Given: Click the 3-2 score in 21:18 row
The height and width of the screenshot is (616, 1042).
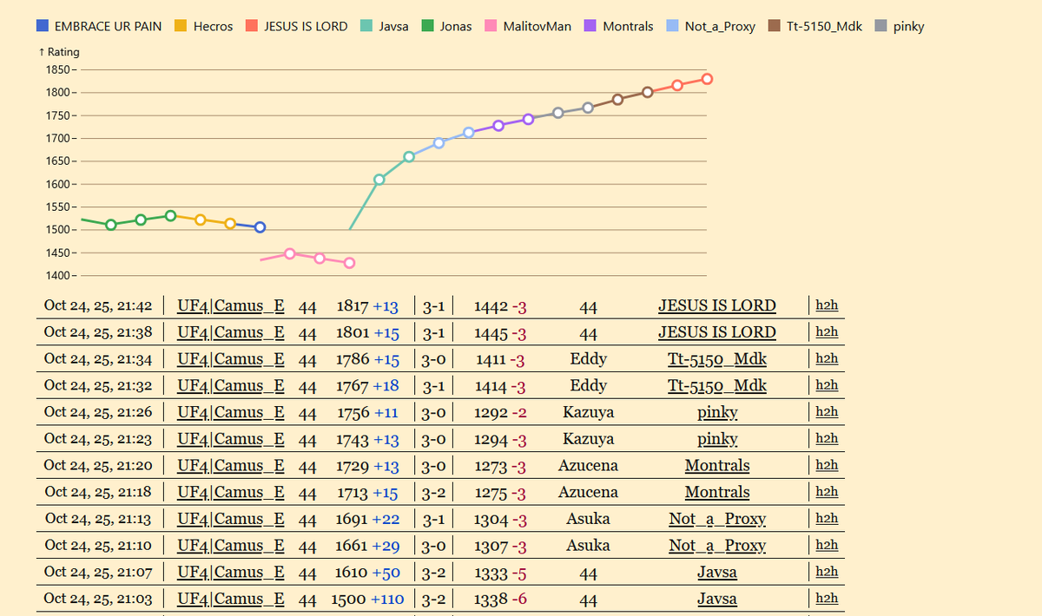Looking at the screenshot, I should 433,492.
